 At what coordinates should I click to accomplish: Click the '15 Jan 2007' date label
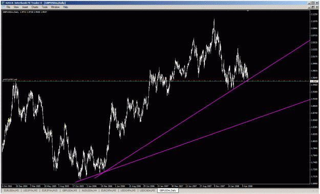point(163,186)
